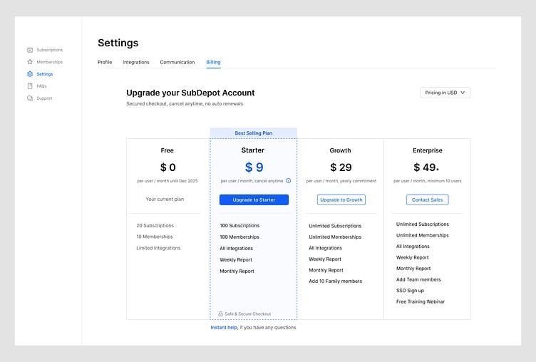Click 'Add Team members' feature
The height and width of the screenshot is (362, 536).
(x=418, y=279)
